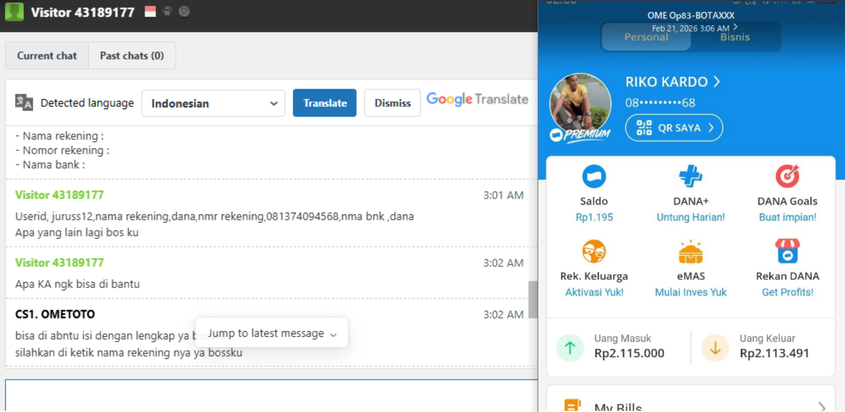Viewport: 845px width, 412px height.
Task: Click the Android device icon in header
Action: 167,11
